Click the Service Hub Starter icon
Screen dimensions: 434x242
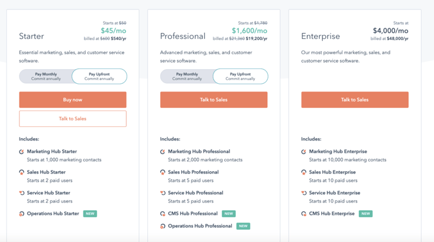pyautogui.click(x=22, y=193)
